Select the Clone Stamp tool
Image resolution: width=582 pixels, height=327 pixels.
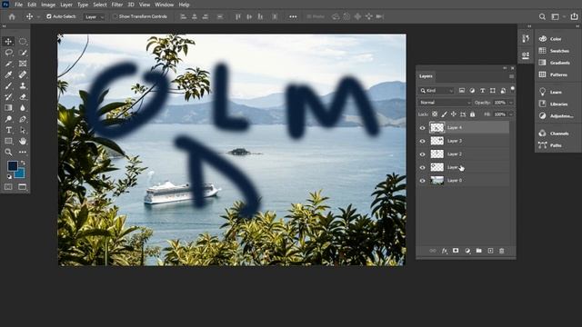tap(23, 86)
